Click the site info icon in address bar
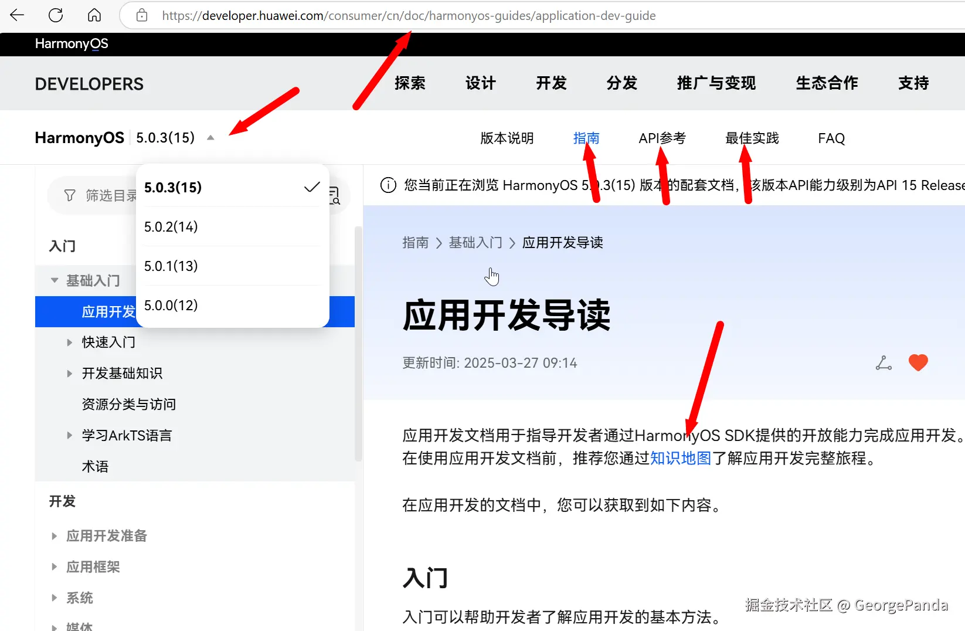The image size is (965, 631). click(141, 16)
